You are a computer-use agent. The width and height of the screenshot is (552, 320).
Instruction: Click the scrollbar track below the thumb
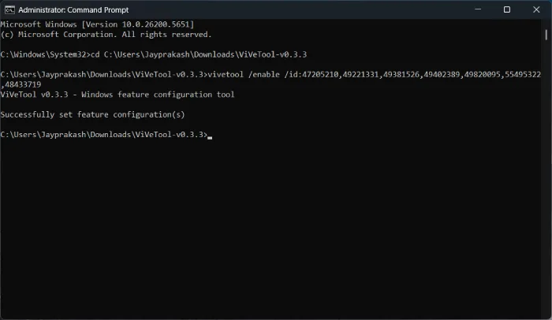546,176
